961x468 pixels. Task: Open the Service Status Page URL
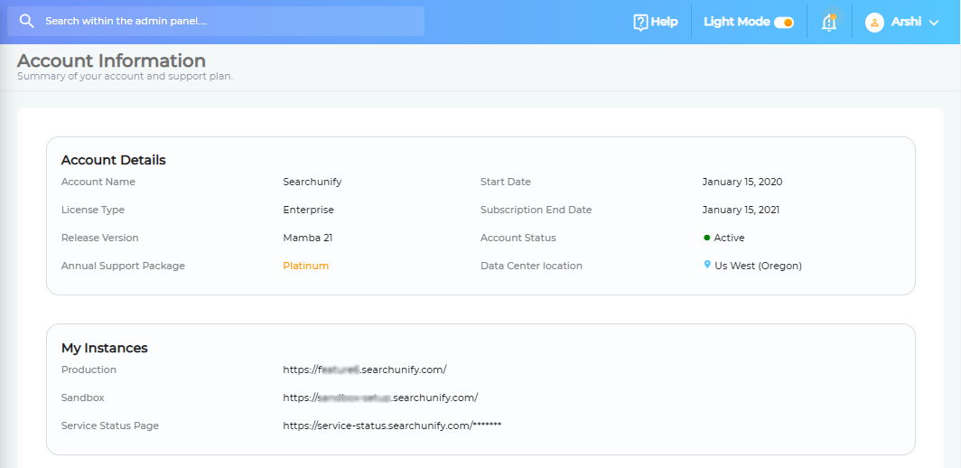pos(391,426)
